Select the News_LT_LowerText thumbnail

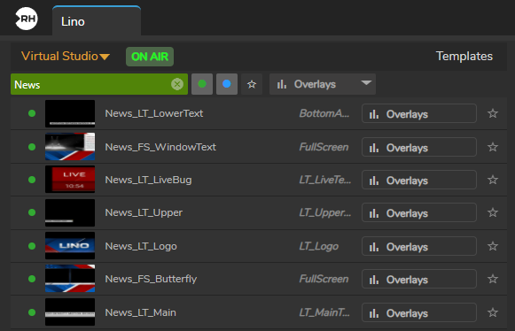(x=70, y=113)
